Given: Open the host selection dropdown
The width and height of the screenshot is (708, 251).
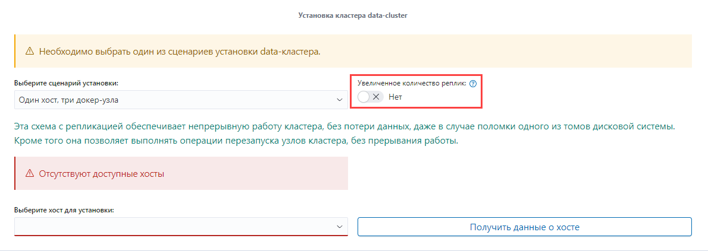Looking at the screenshot, I should (181, 227).
